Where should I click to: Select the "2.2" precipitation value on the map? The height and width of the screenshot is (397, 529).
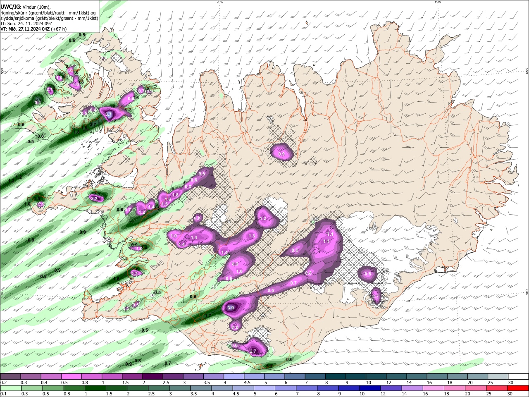tap(134, 273)
